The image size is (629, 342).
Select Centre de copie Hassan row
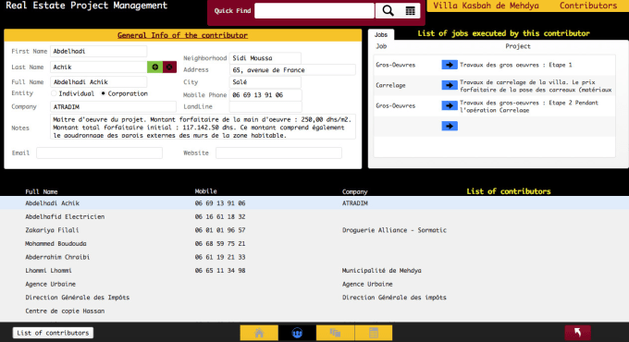point(314,311)
